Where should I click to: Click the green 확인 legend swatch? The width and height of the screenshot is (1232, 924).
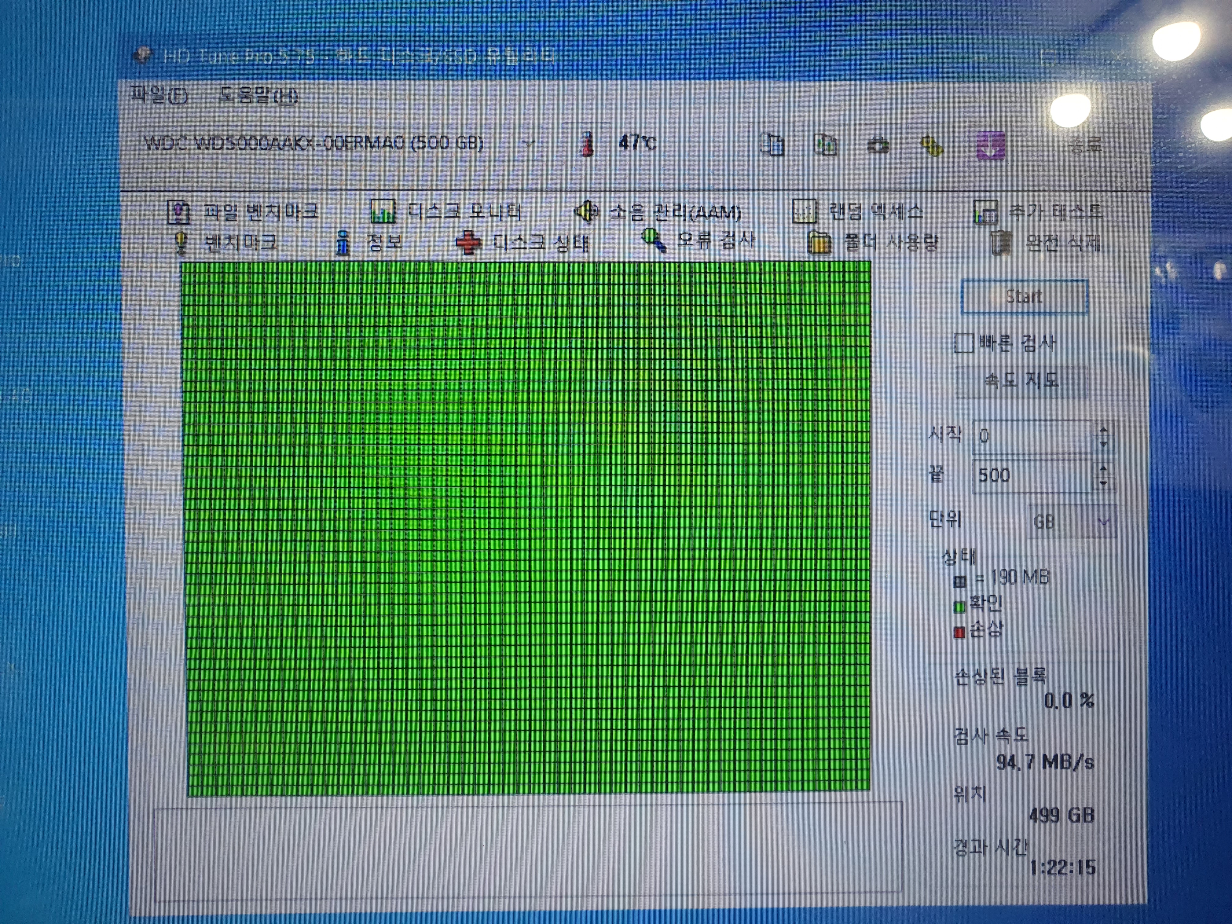pos(959,607)
